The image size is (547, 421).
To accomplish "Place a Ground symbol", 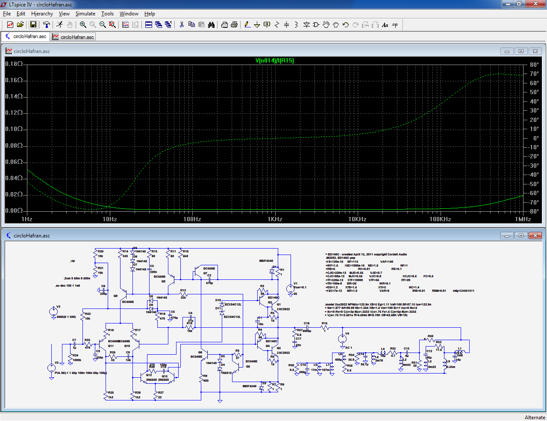I will pyautogui.click(x=257, y=25).
